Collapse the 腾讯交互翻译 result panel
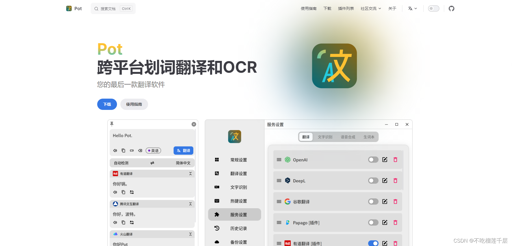Image resolution: width=512 pixels, height=246 pixels. click(190, 204)
